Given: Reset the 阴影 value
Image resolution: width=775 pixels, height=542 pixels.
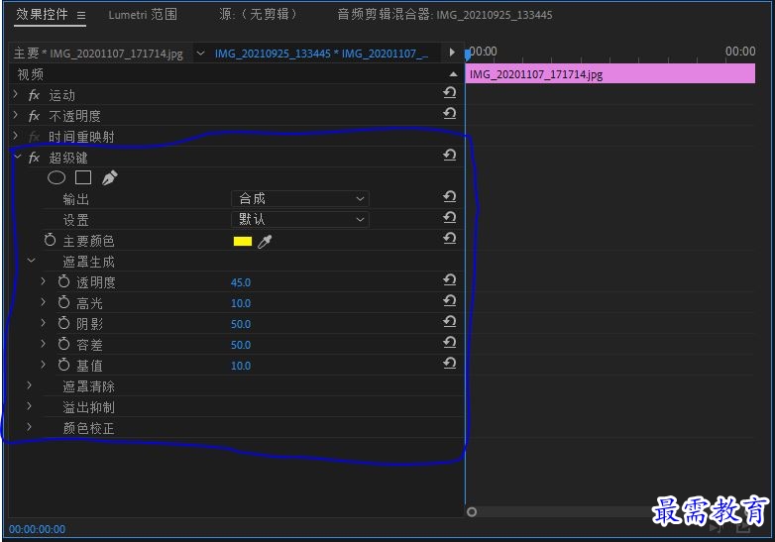Looking at the screenshot, I should [x=449, y=321].
